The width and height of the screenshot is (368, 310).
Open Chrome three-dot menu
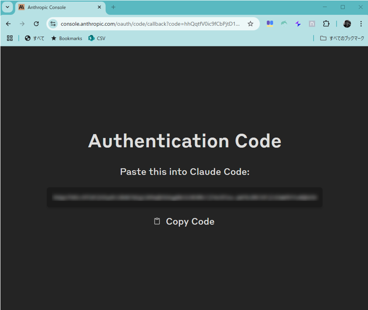361,24
